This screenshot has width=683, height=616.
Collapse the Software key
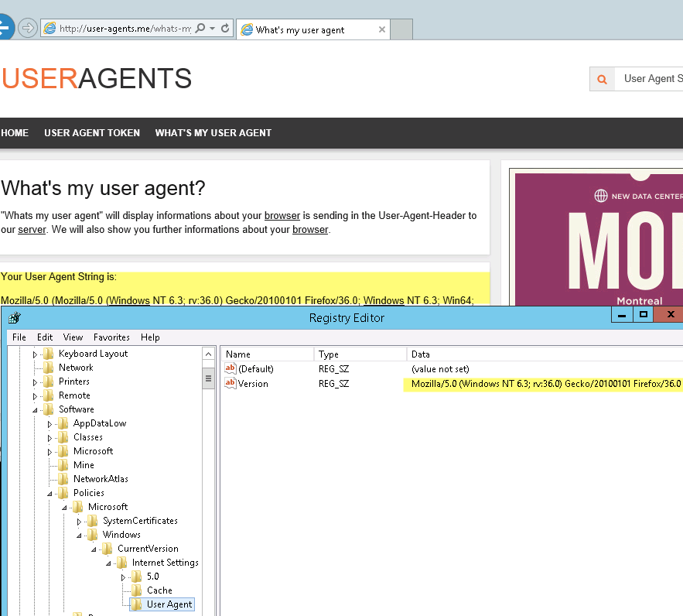click(x=36, y=410)
